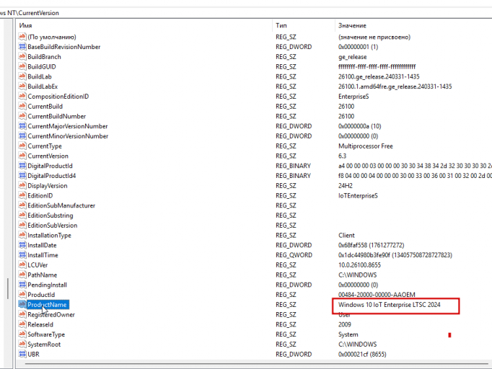Screen dimensions: 492x369
Task: Click the ffffffff-ffff-ffff-ffff-ffffffffffff data cell
Action: click(377, 66)
